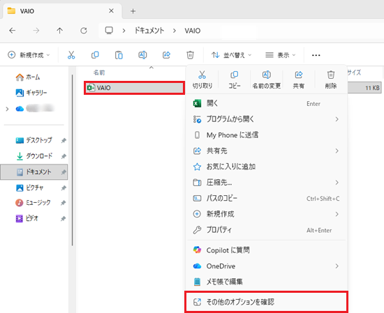Expand the プログラムから開く submenu
The height and width of the screenshot is (313, 384).
point(337,119)
